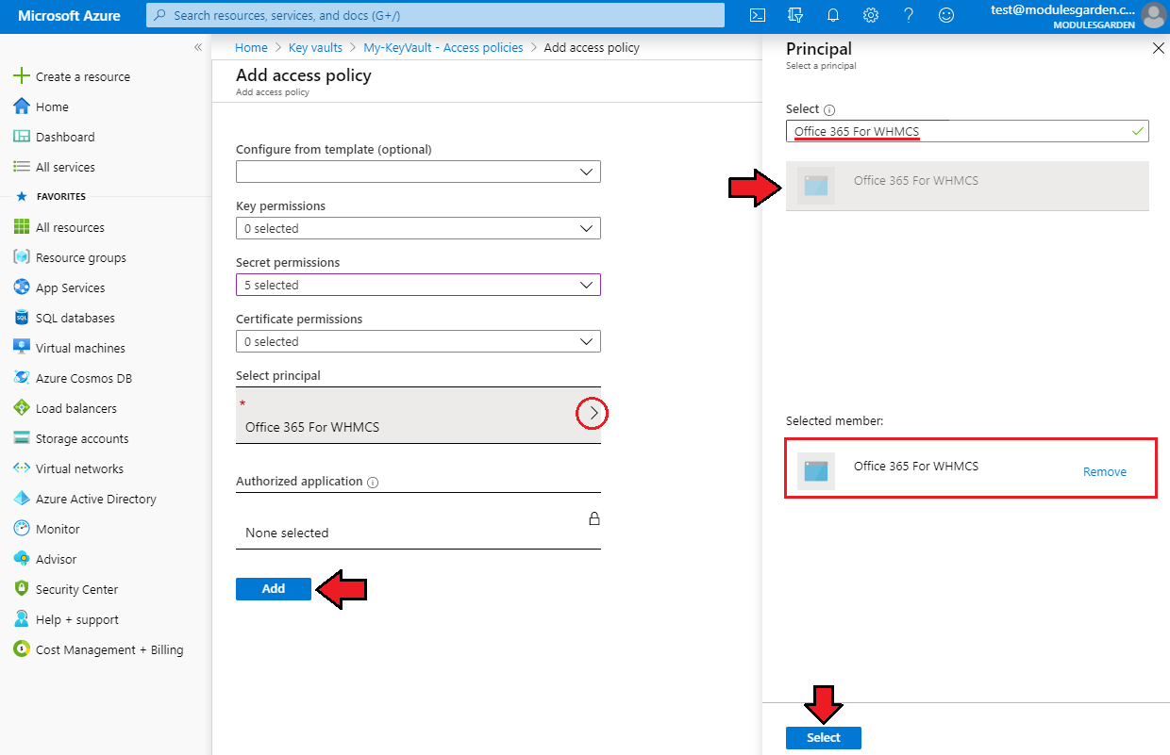Click the Home house icon in the sidebar
Image resolution: width=1170 pixels, height=755 pixels.
[x=22, y=107]
